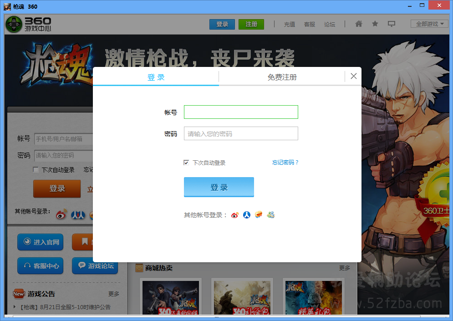Click the home icon in top toolbar
Image resolution: width=453 pixels, height=321 pixels.
point(358,24)
